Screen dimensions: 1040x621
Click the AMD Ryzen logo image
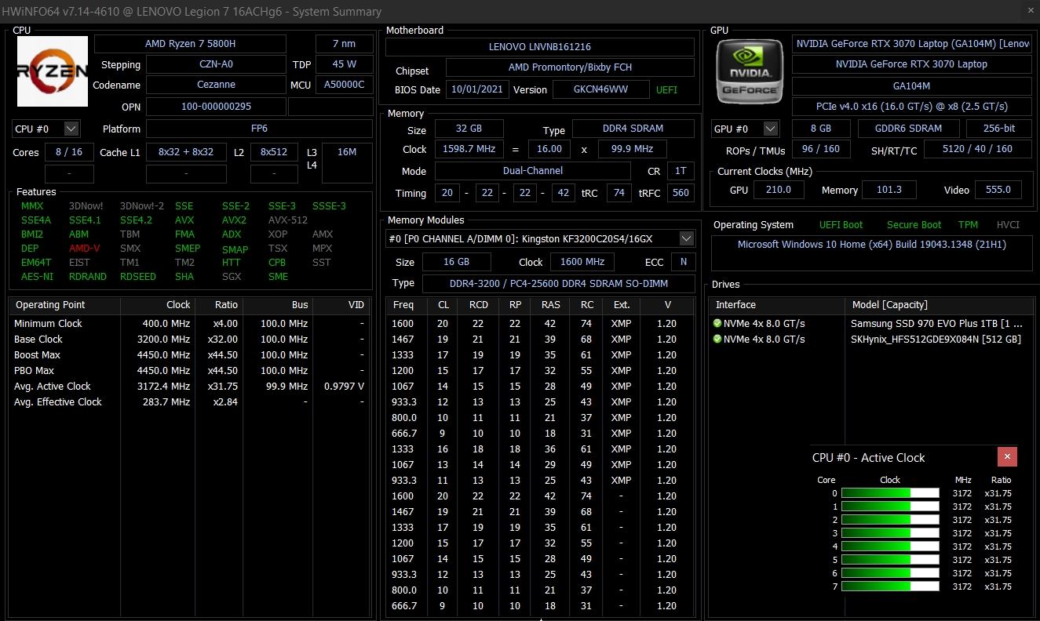[53, 71]
